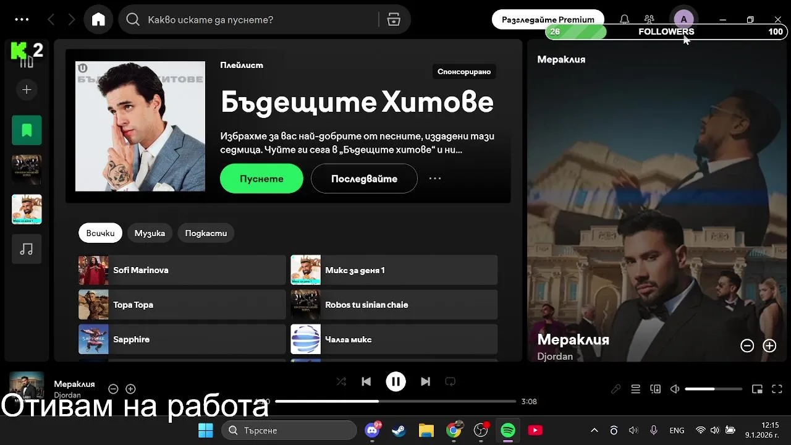Open the green bookmark item in sidebar
The image size is (791, 445).
coord(27,130)
